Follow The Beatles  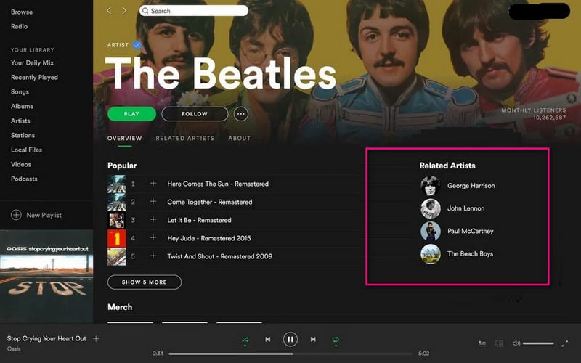195,114
